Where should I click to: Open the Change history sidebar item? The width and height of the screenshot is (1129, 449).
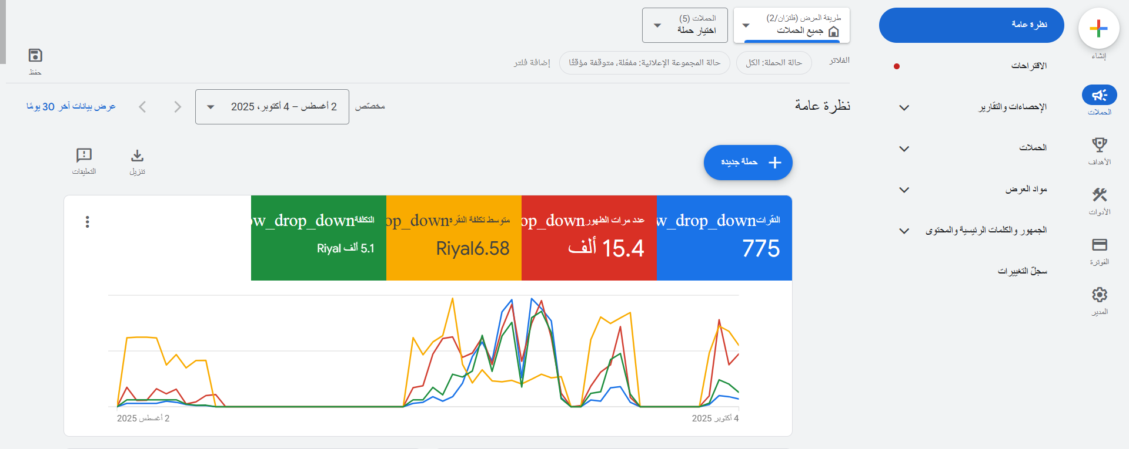pos(1022,271)
